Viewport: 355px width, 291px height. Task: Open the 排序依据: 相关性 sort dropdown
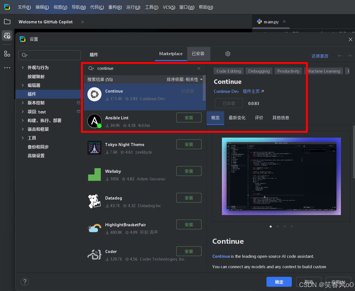pos(184,80)
